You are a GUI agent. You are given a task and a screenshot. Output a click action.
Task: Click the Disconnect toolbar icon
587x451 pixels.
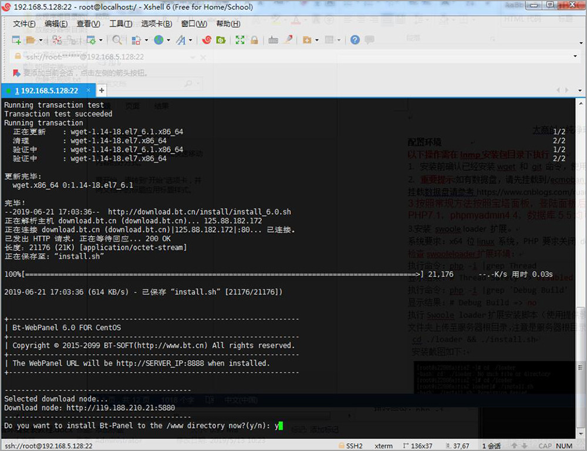click(x=57, y=40)
